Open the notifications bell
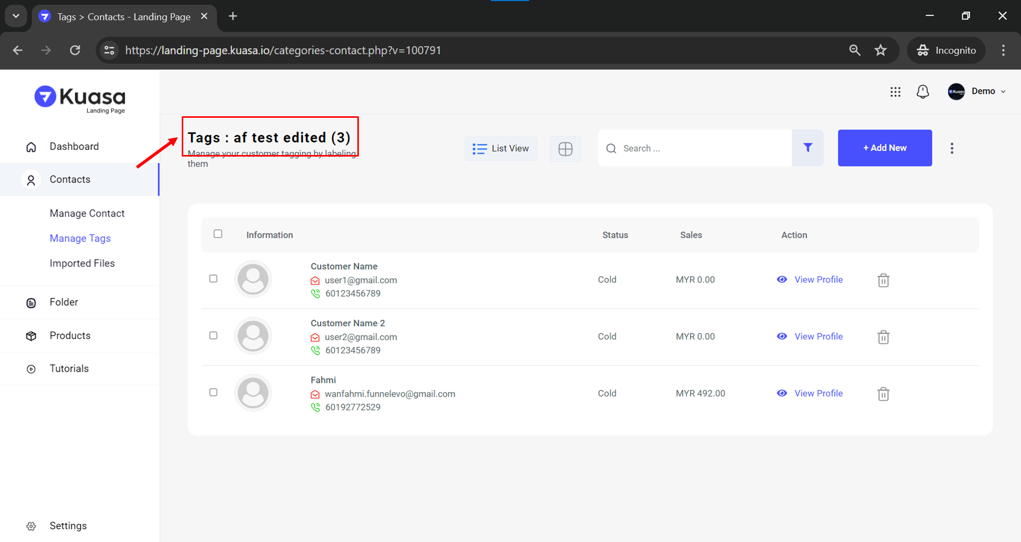Viewport: 1021px width, 542px height. [x=922, y=92]
